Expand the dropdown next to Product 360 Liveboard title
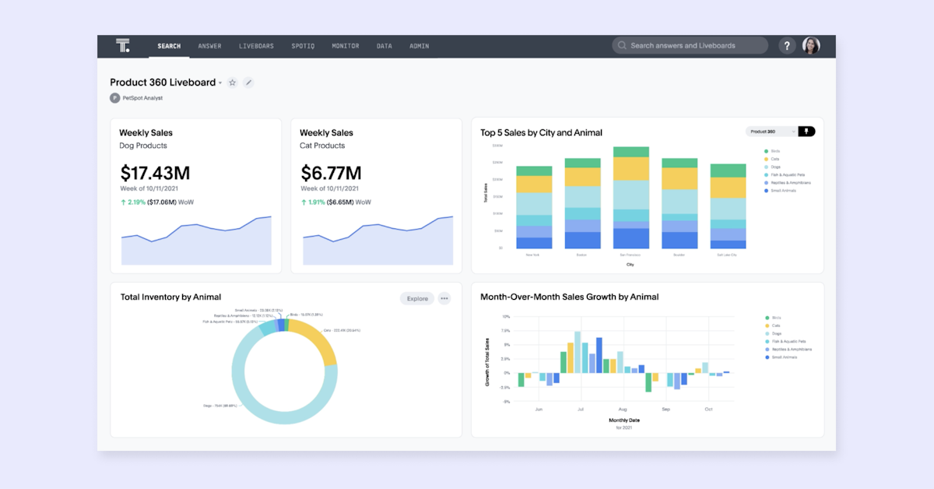 pyautogui.click(x=220, y=83)
